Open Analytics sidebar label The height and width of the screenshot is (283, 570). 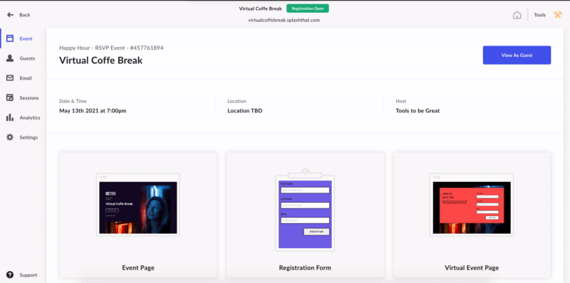pos(30,117)
